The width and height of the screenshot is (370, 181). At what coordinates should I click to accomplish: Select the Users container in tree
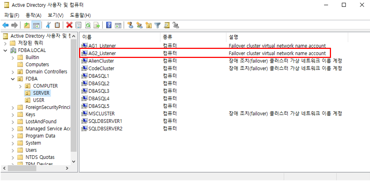(31, 150)
